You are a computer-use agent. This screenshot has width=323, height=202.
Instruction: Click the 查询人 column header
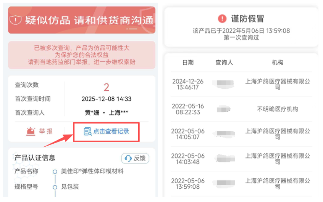224,63
